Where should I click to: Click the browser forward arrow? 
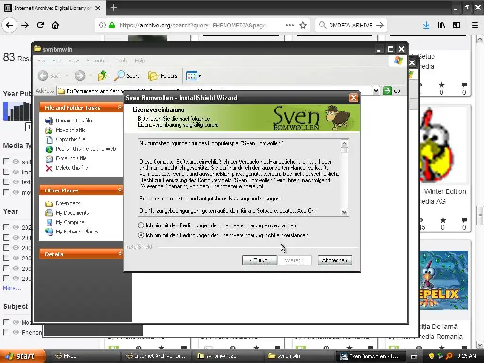pyautogui.click(x=25, y=25)
